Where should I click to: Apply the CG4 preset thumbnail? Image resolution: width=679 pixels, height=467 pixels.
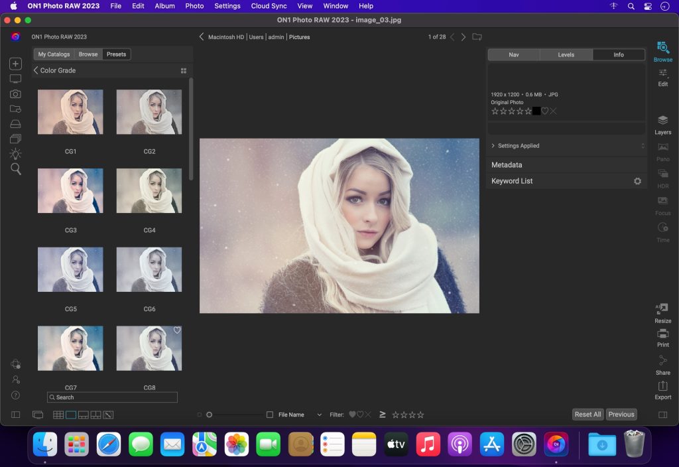point(149,190)
